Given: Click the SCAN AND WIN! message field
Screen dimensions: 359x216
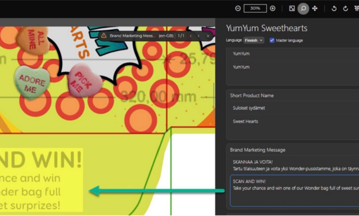Looking at the screenshot, I should pos(295,191).
